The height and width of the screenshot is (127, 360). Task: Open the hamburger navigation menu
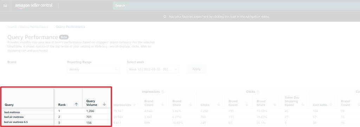pyautogui.click(x=5, y=6)
